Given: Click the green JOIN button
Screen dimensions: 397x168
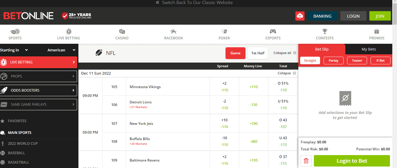Looking at the screenshot, I should [x=380, y=16].
